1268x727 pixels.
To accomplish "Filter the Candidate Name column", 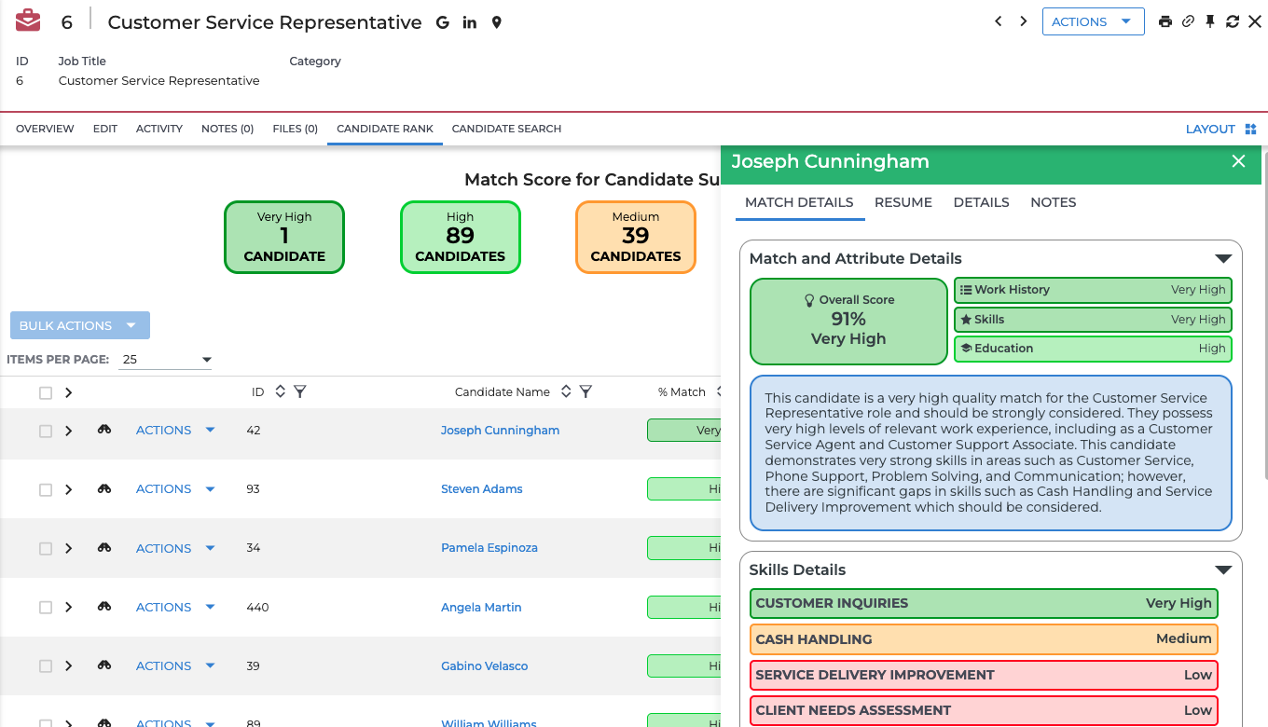I will coord(586,392).
